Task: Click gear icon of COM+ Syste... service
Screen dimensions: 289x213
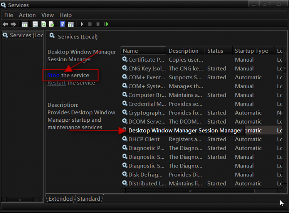Action: pyautogui.click(x=124, y=86)
